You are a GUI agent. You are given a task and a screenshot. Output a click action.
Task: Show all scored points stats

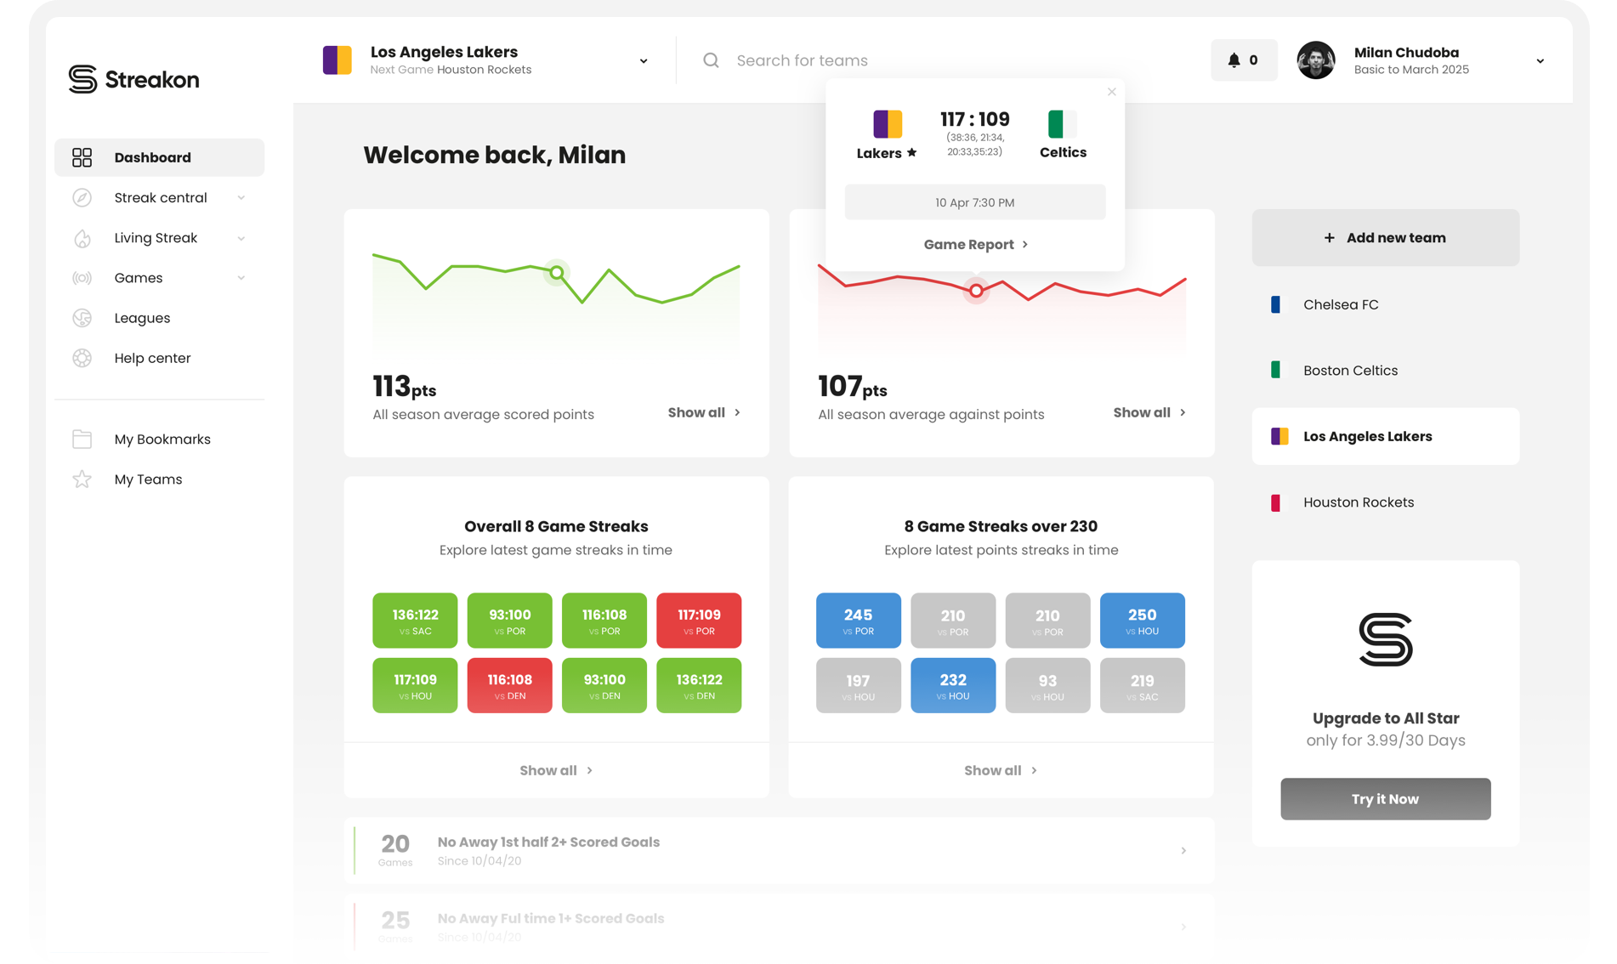[704, 412]
